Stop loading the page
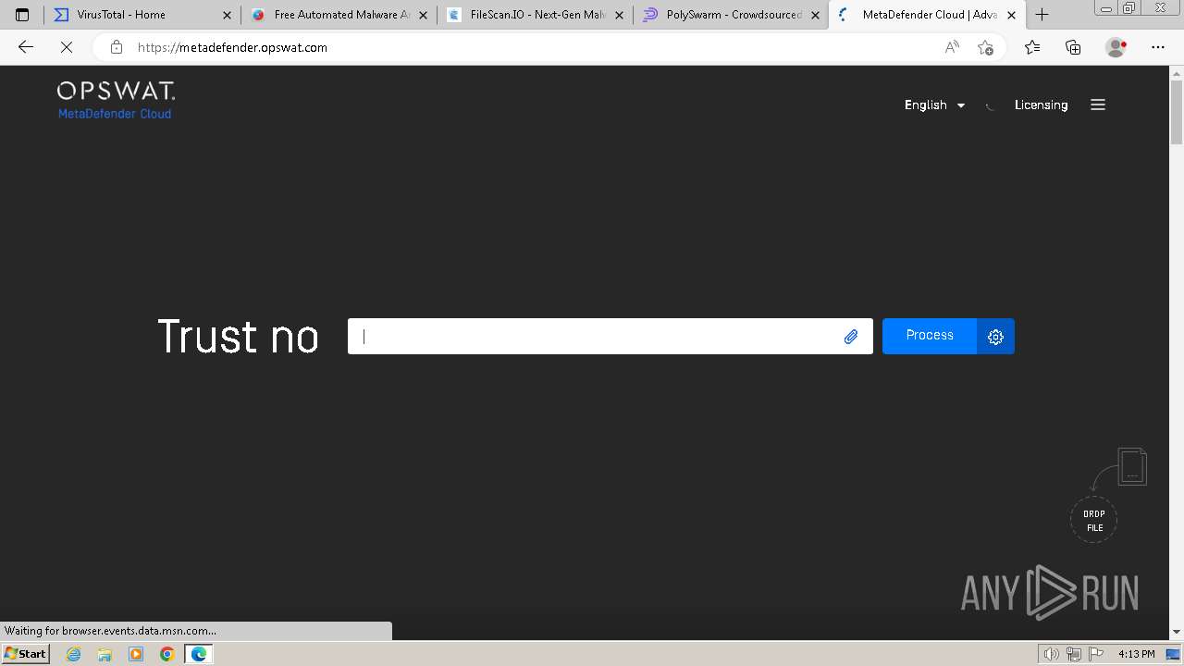 [67, 47]
